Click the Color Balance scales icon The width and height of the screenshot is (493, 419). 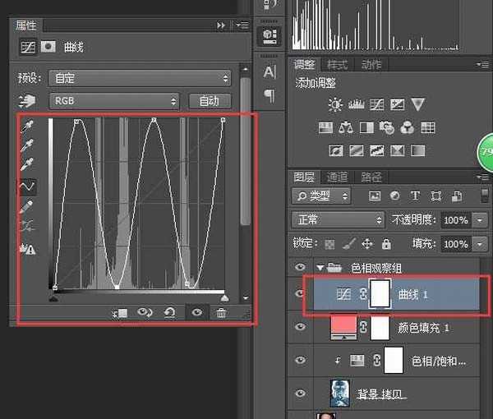(x=345, y=127)
